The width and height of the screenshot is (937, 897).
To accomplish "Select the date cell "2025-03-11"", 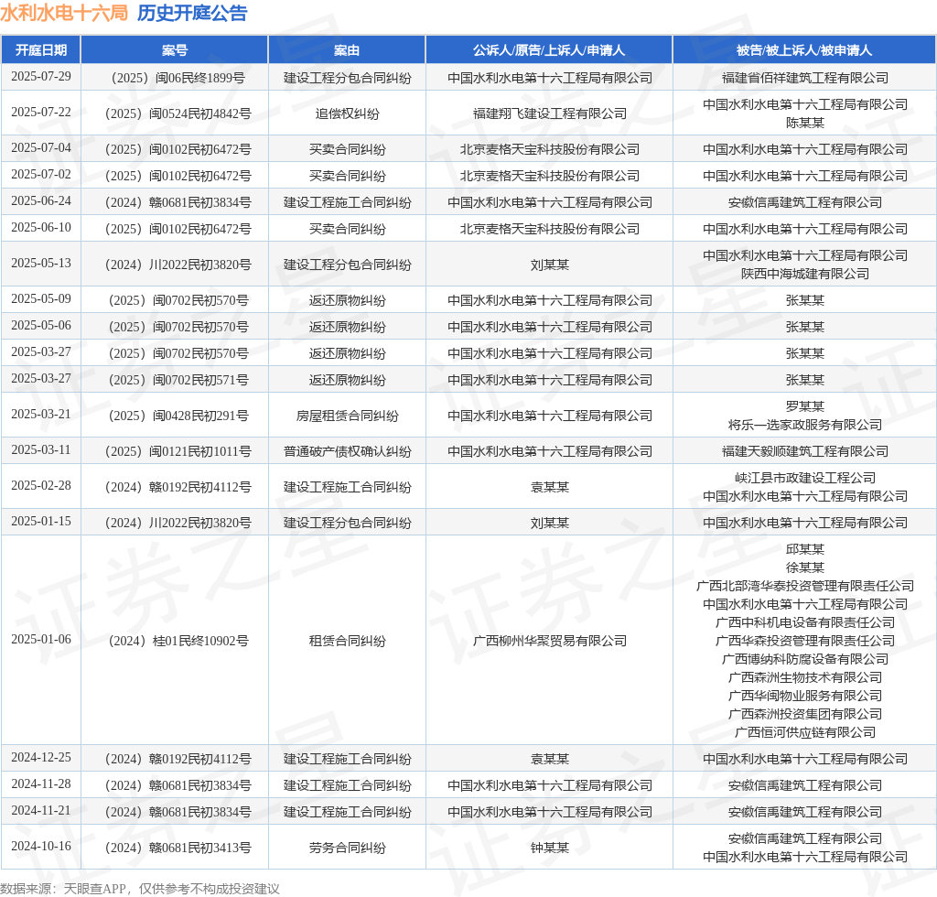I will [x=40, y=450].
